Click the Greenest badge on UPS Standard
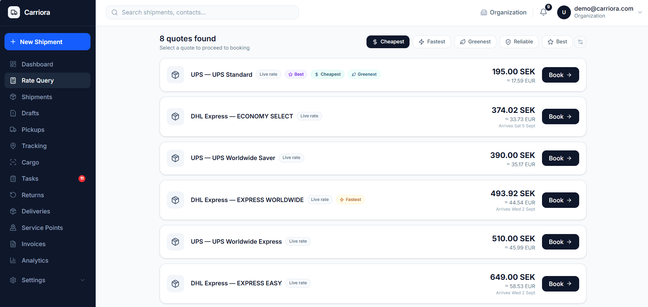The image size is (648, 307). [364, 74]
